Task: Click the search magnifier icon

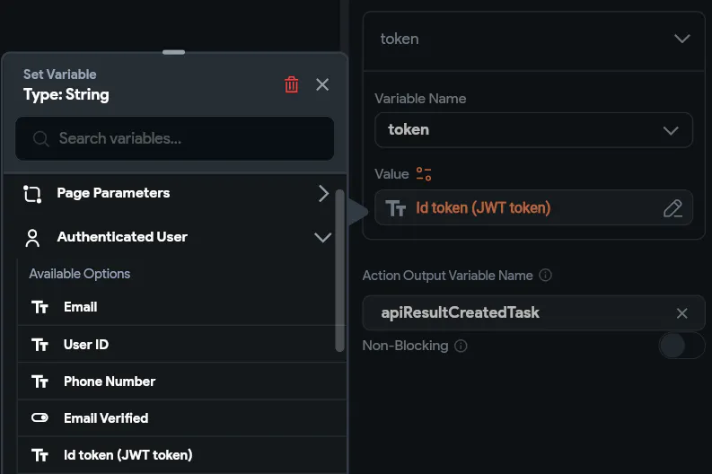Action: (40, 139)
